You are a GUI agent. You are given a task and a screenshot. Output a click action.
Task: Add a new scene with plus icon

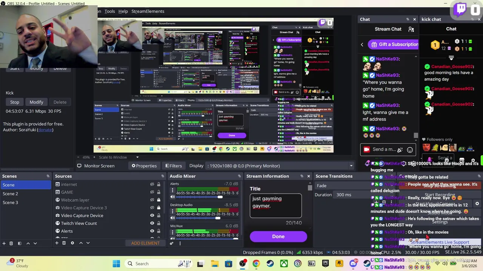4,243
